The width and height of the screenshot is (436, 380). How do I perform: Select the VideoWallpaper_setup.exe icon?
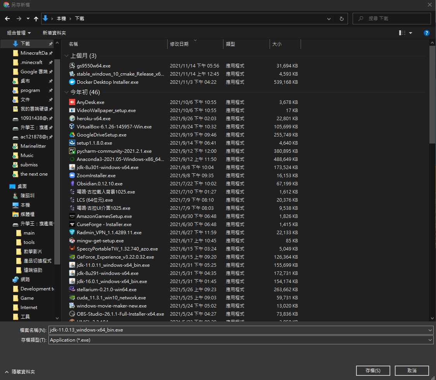[72, 111]
